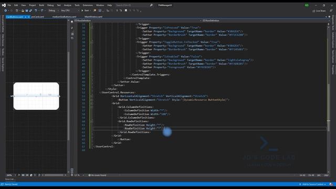Collapse the ToggleButton.IsChecked Trigger block
The height and width of the screenshot is (189, 336).
pos(92,42)
